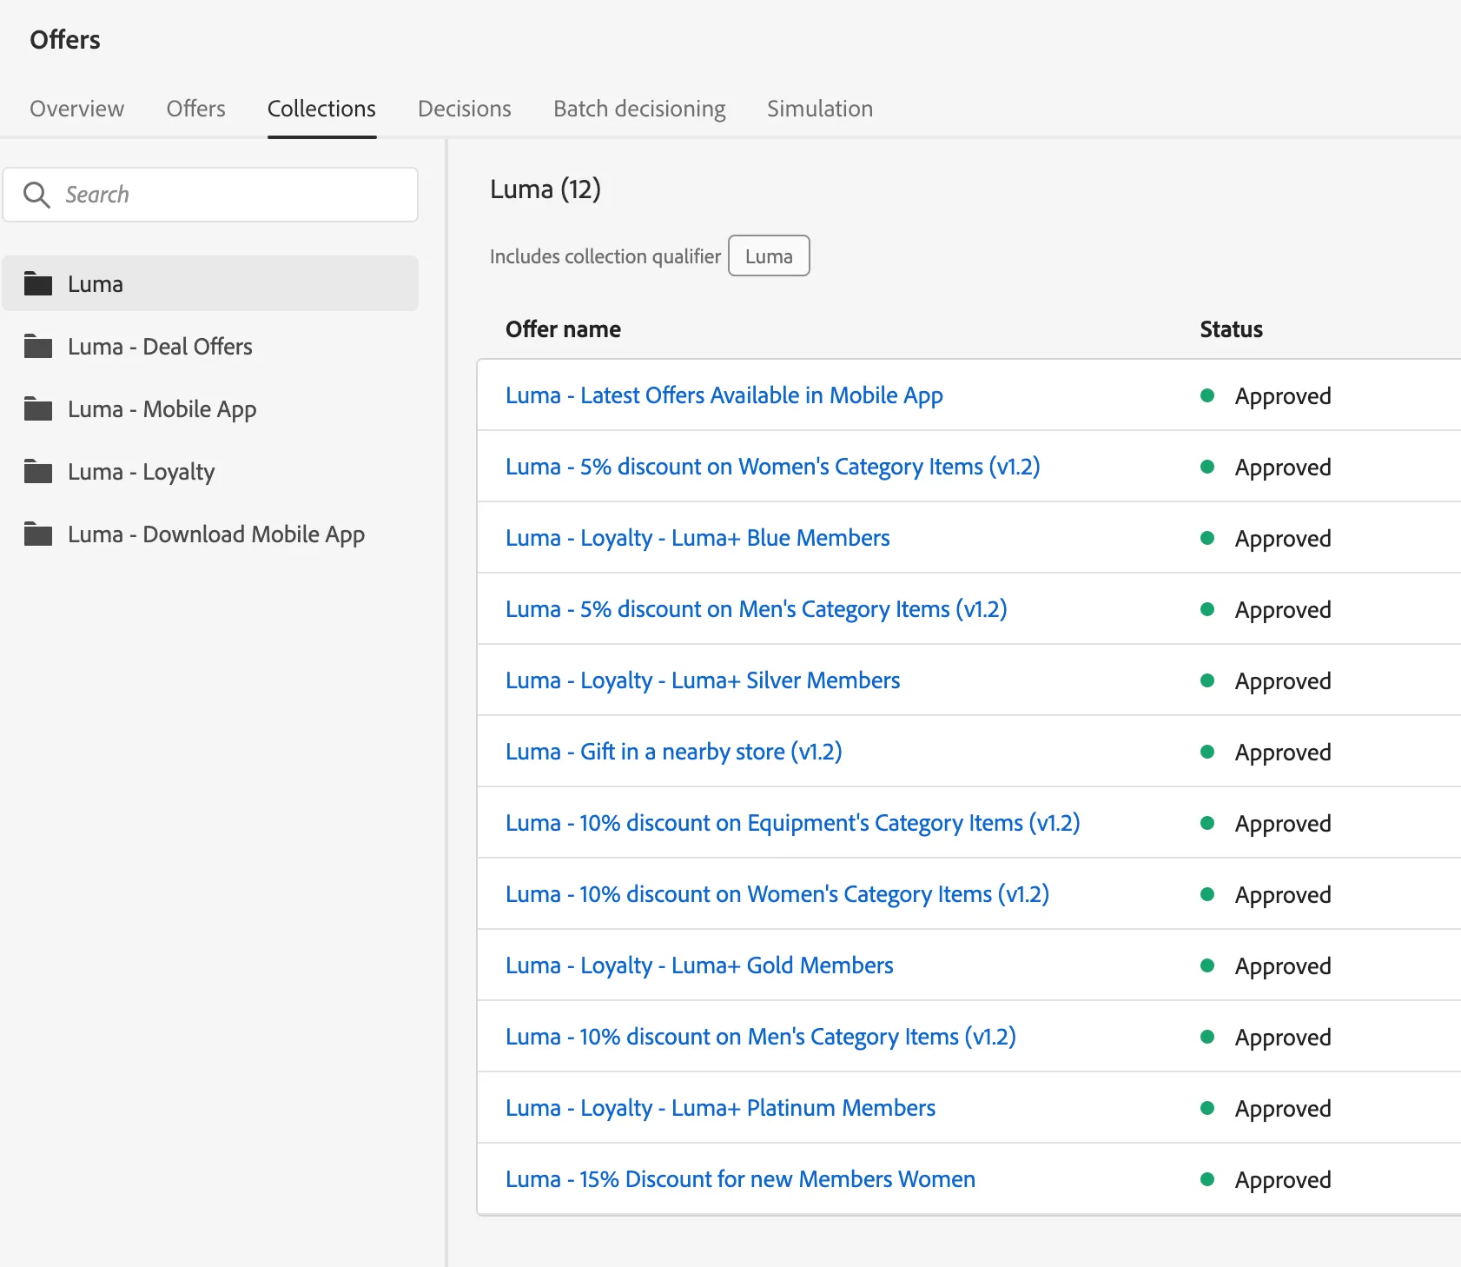Screen dimensions: 1461x1267
Task: Open Latest Offers Available in Mobile App offer
Action: pos(724,395)
